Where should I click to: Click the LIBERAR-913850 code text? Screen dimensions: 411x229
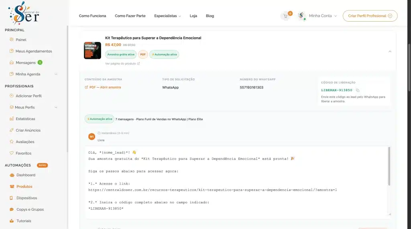click(337, 90)
